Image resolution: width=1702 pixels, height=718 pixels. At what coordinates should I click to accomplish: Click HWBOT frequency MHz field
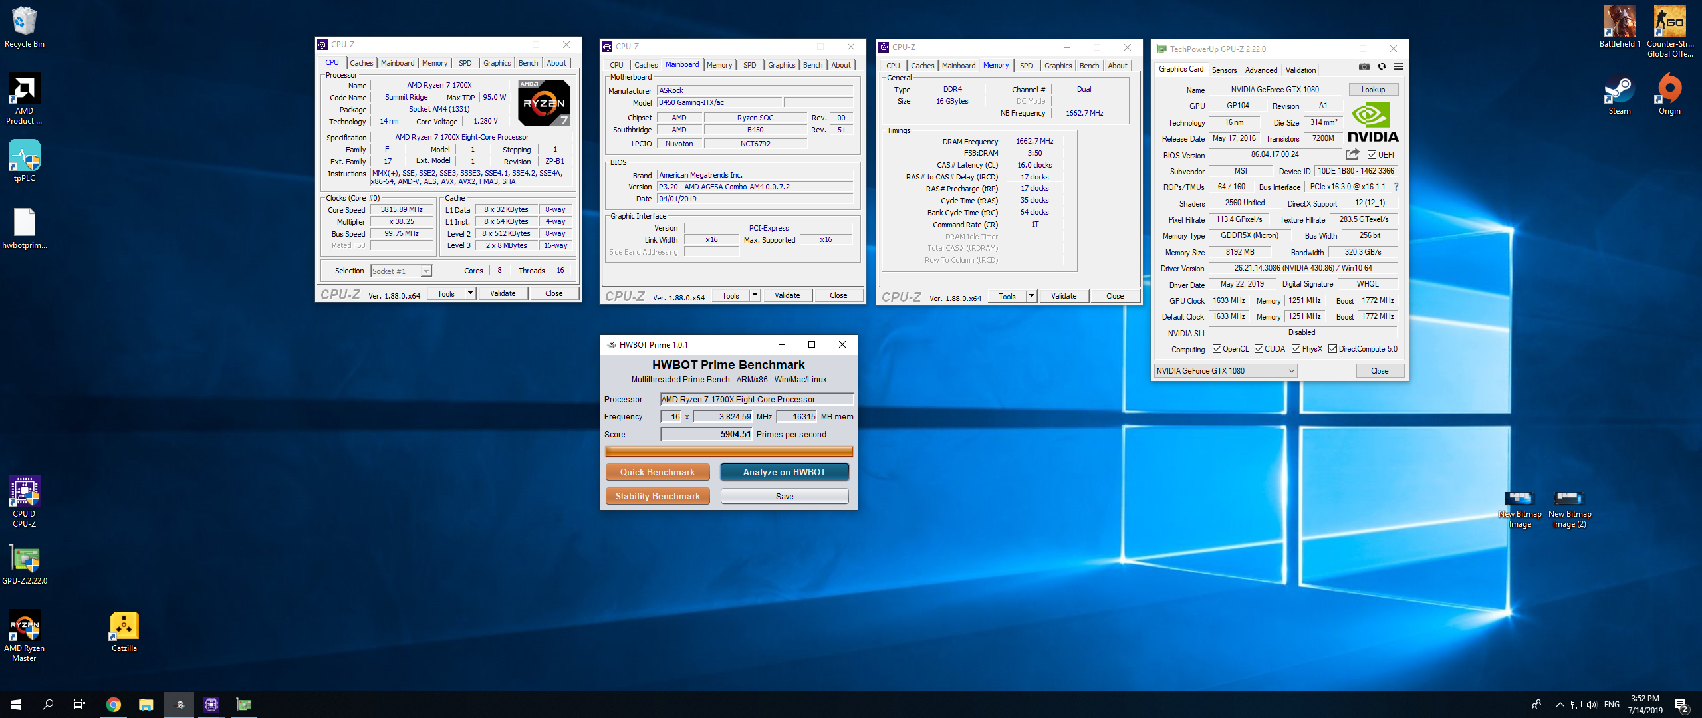click(x=723, y=417)
